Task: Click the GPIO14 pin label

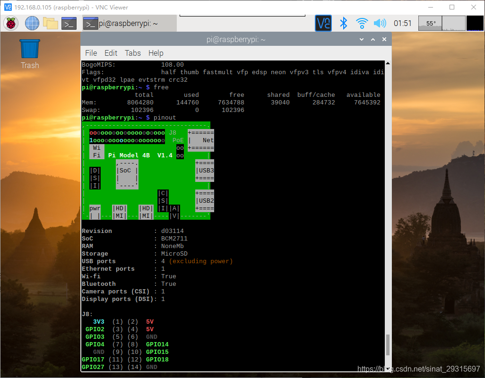Action: [x=157, y=344]
